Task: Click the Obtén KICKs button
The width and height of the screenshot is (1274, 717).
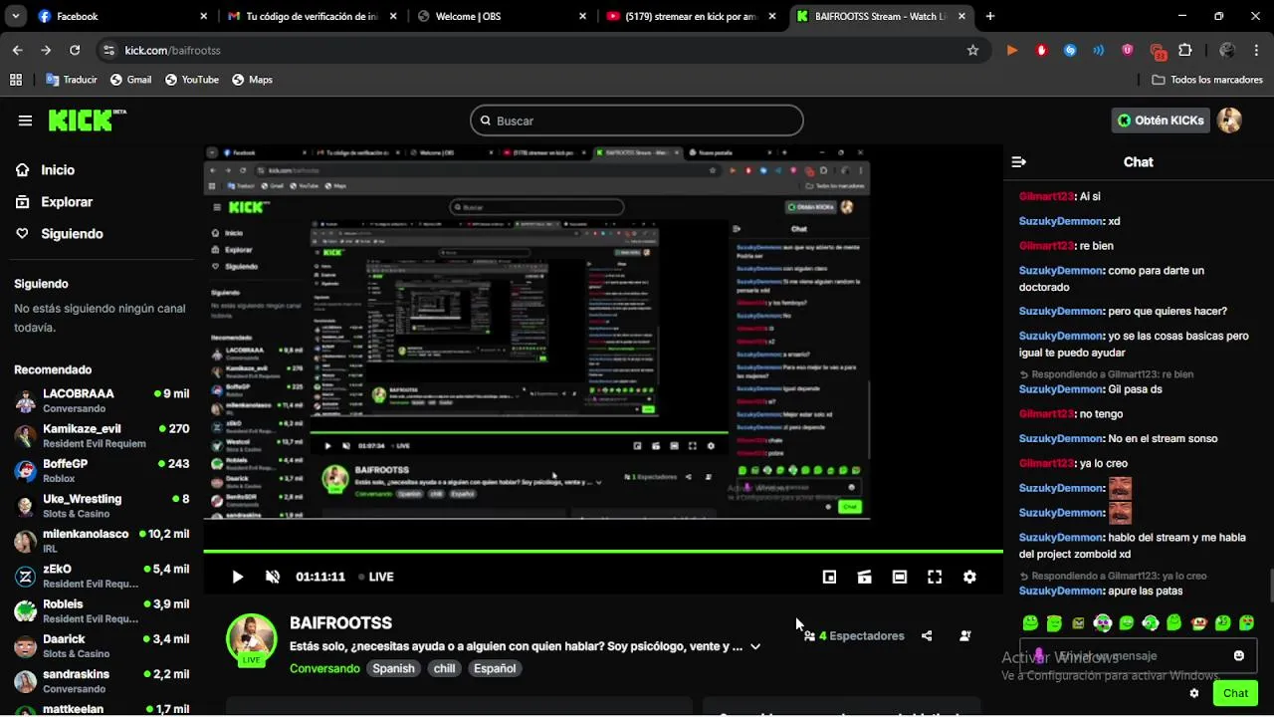Action: point(1161,120)
